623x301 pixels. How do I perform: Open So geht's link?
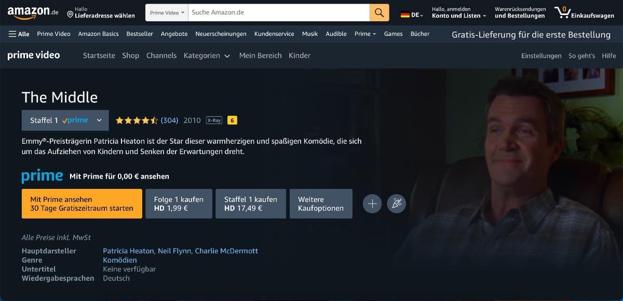(581, 56)
